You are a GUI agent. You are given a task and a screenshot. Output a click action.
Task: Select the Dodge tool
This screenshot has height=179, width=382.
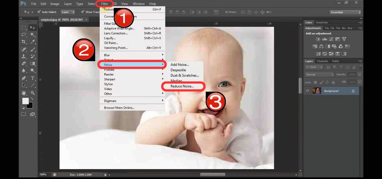point(32,71)
